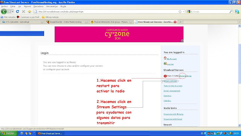Open the Google search engine selector
This screenshot has height=136, width=241.
pyautogui.click(x=189, y=12)
